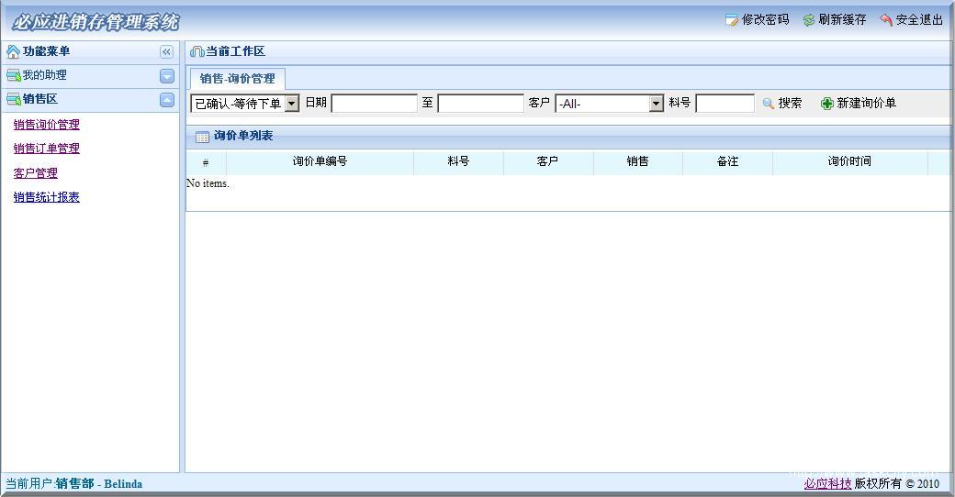This screenshot has width=955, height=497.
Task: Expand the 我的助理 section
Action: (x=166, y=76)
